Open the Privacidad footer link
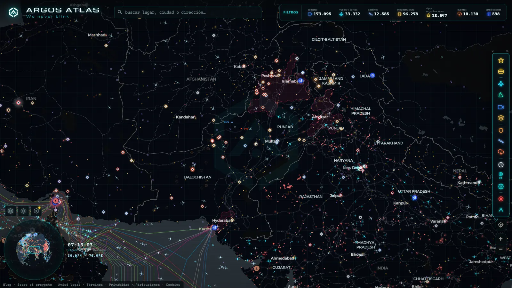The width and height of the screenshot is (512, 288). coord(119,284)
